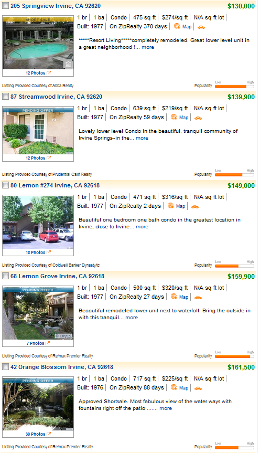Image resolution: width=260 pixels, height=453 pixels.
Task: Open the 87 Streamwood Irvine address link
Action: coord(56,97)
